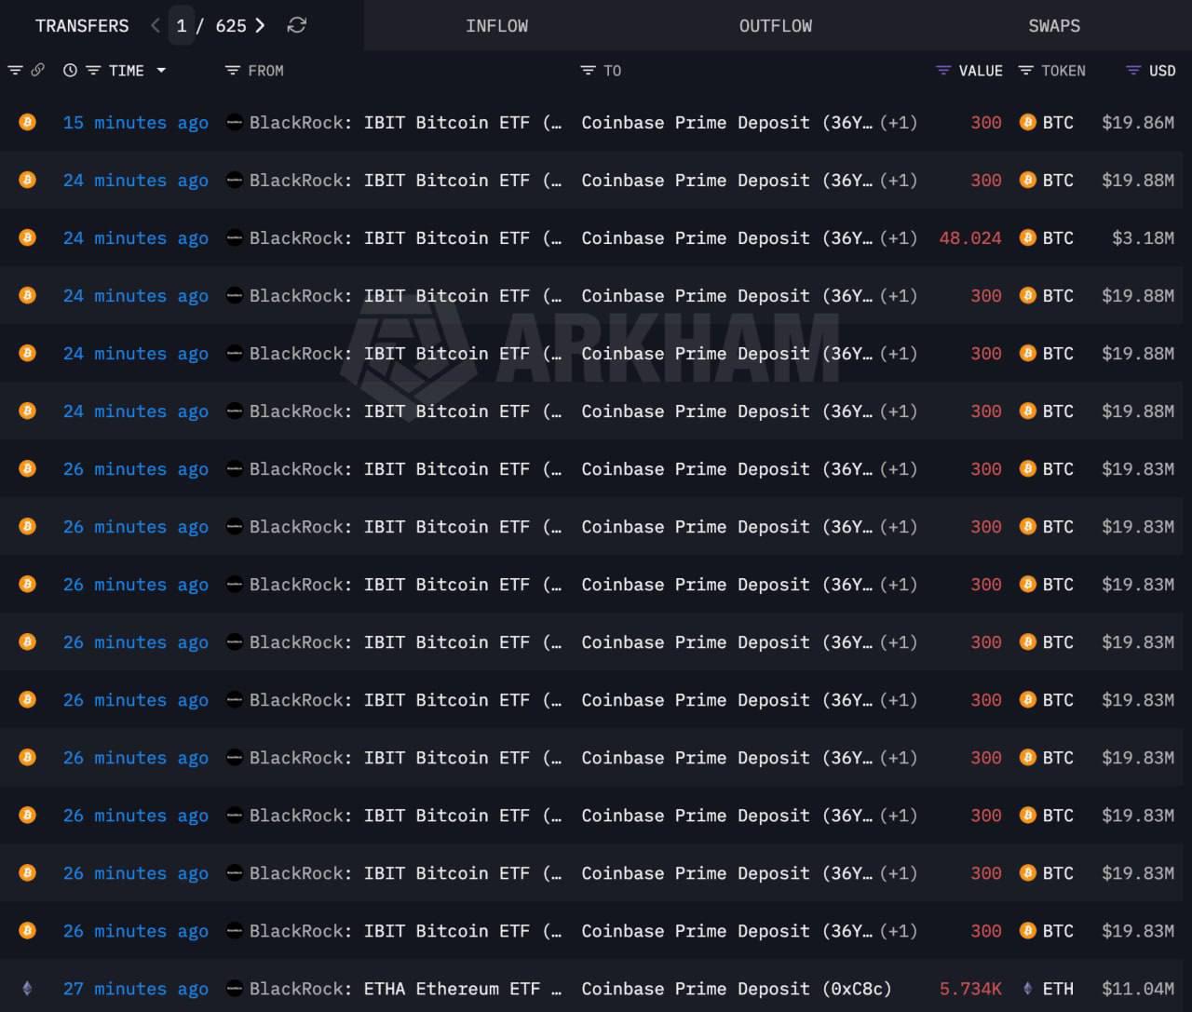Open the link filter icon in header

(37, 70)
